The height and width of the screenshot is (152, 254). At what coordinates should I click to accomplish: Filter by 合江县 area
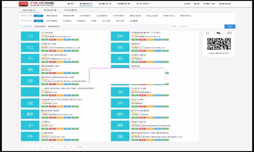(x=106, y=21)
